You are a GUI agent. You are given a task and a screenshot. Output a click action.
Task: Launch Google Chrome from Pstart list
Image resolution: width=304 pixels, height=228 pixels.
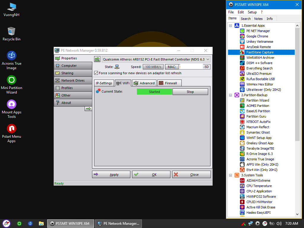tap(257, 36)
